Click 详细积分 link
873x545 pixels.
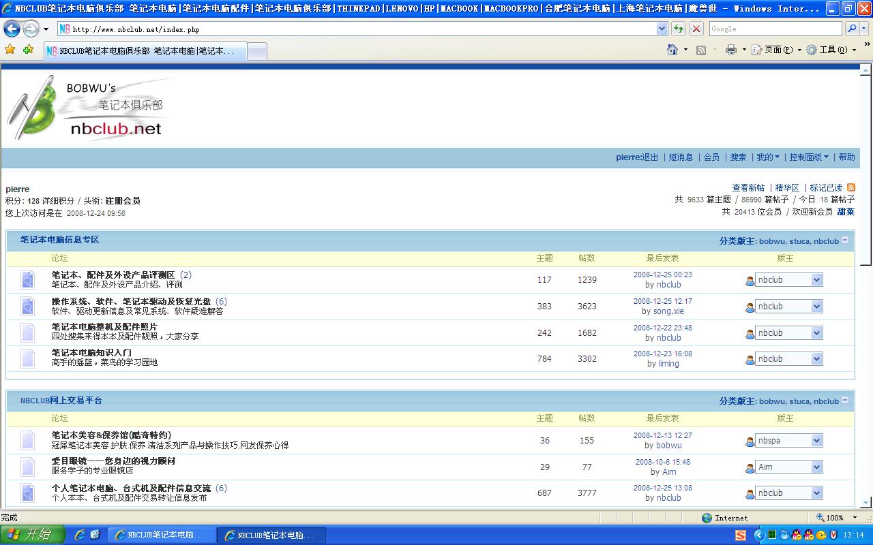point(58,201)
